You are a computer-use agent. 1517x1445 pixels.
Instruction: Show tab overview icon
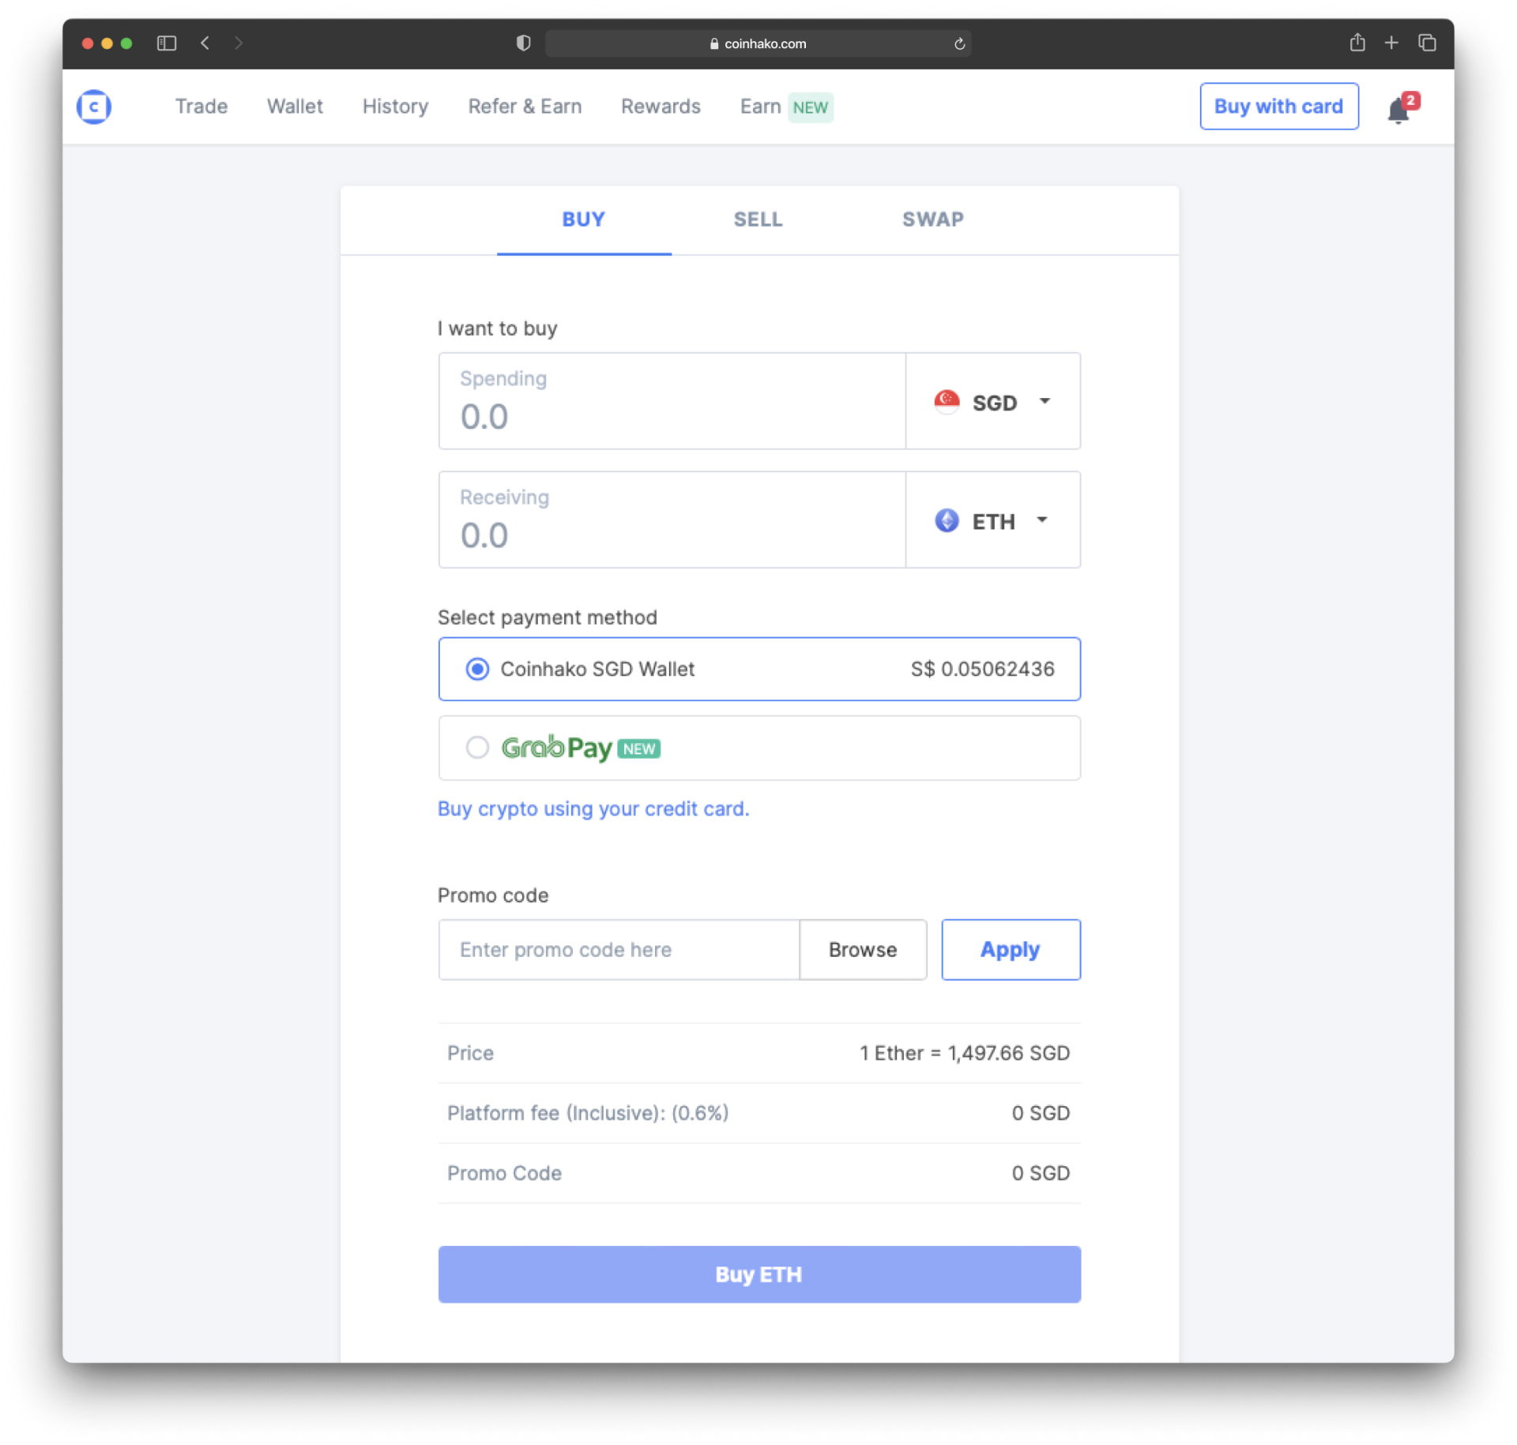[1427, 43]
